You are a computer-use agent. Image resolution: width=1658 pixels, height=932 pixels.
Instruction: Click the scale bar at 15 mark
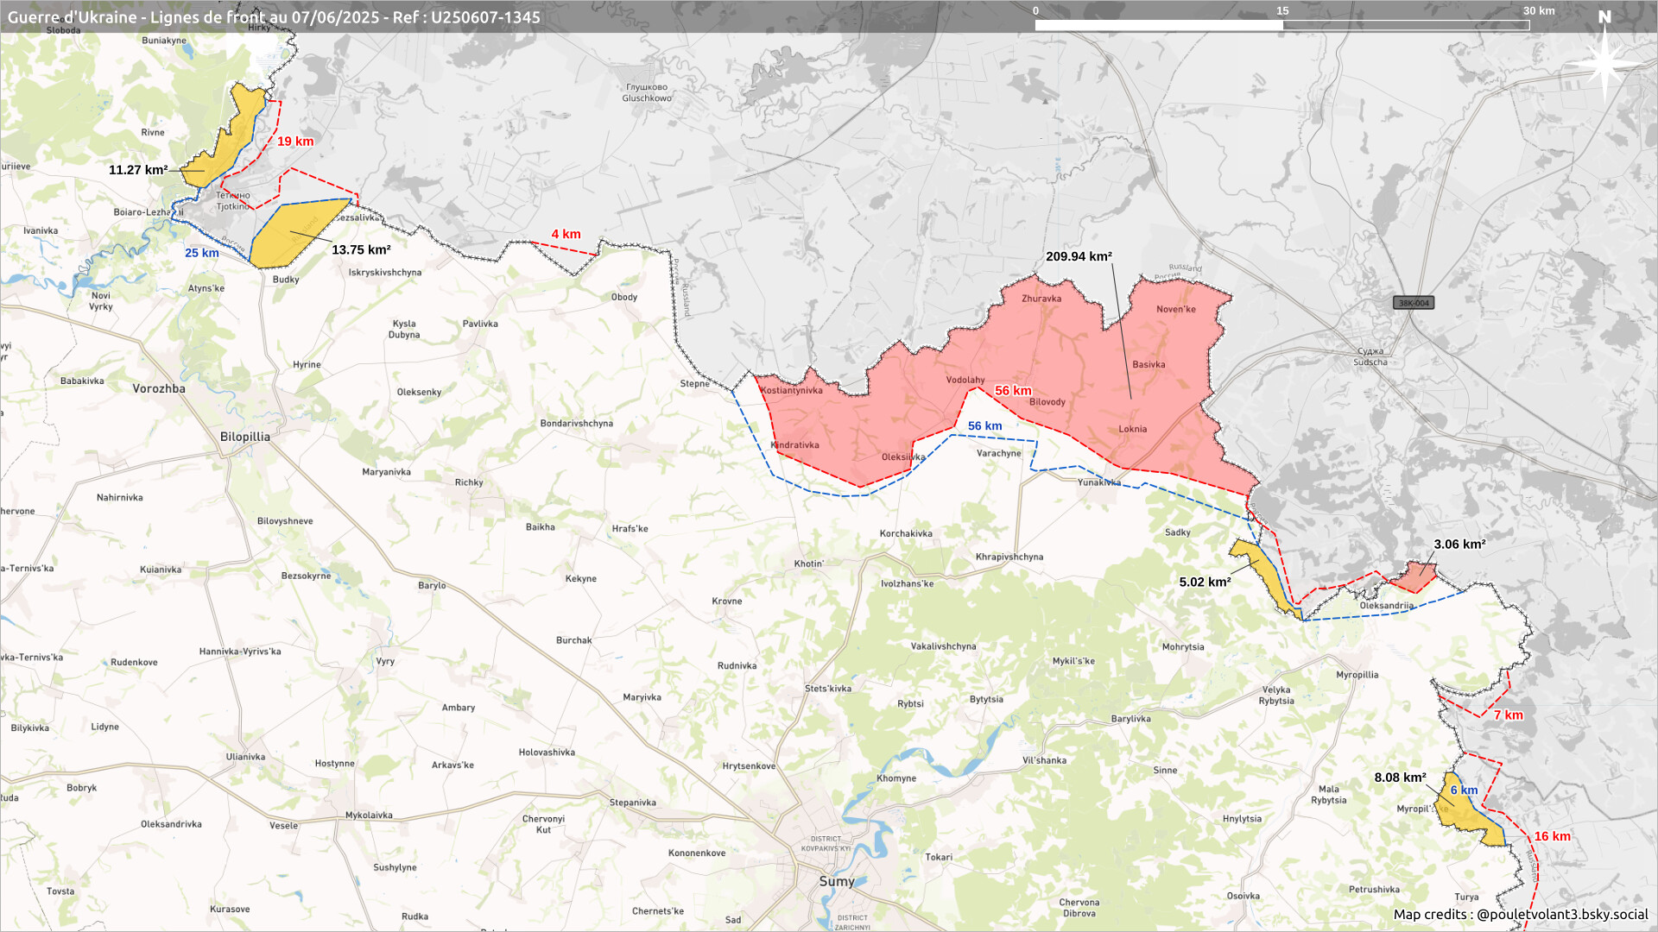(x=1282, y=23)
